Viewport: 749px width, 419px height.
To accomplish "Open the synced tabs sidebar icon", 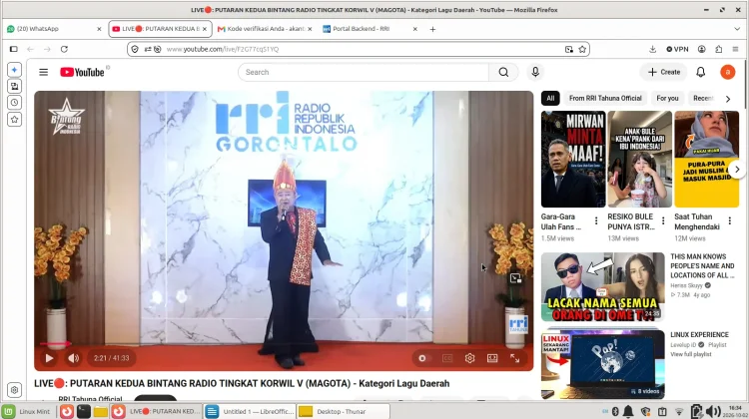I will click(x=14, y=87).
